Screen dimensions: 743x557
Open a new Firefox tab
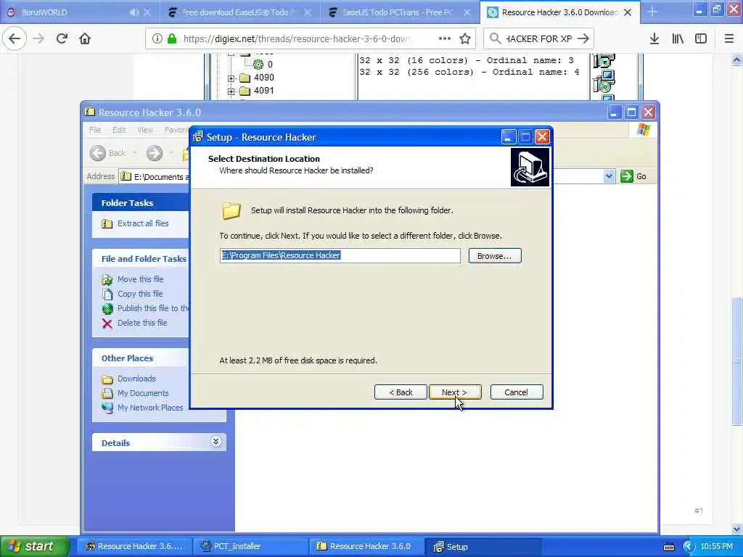coord(652,12)
